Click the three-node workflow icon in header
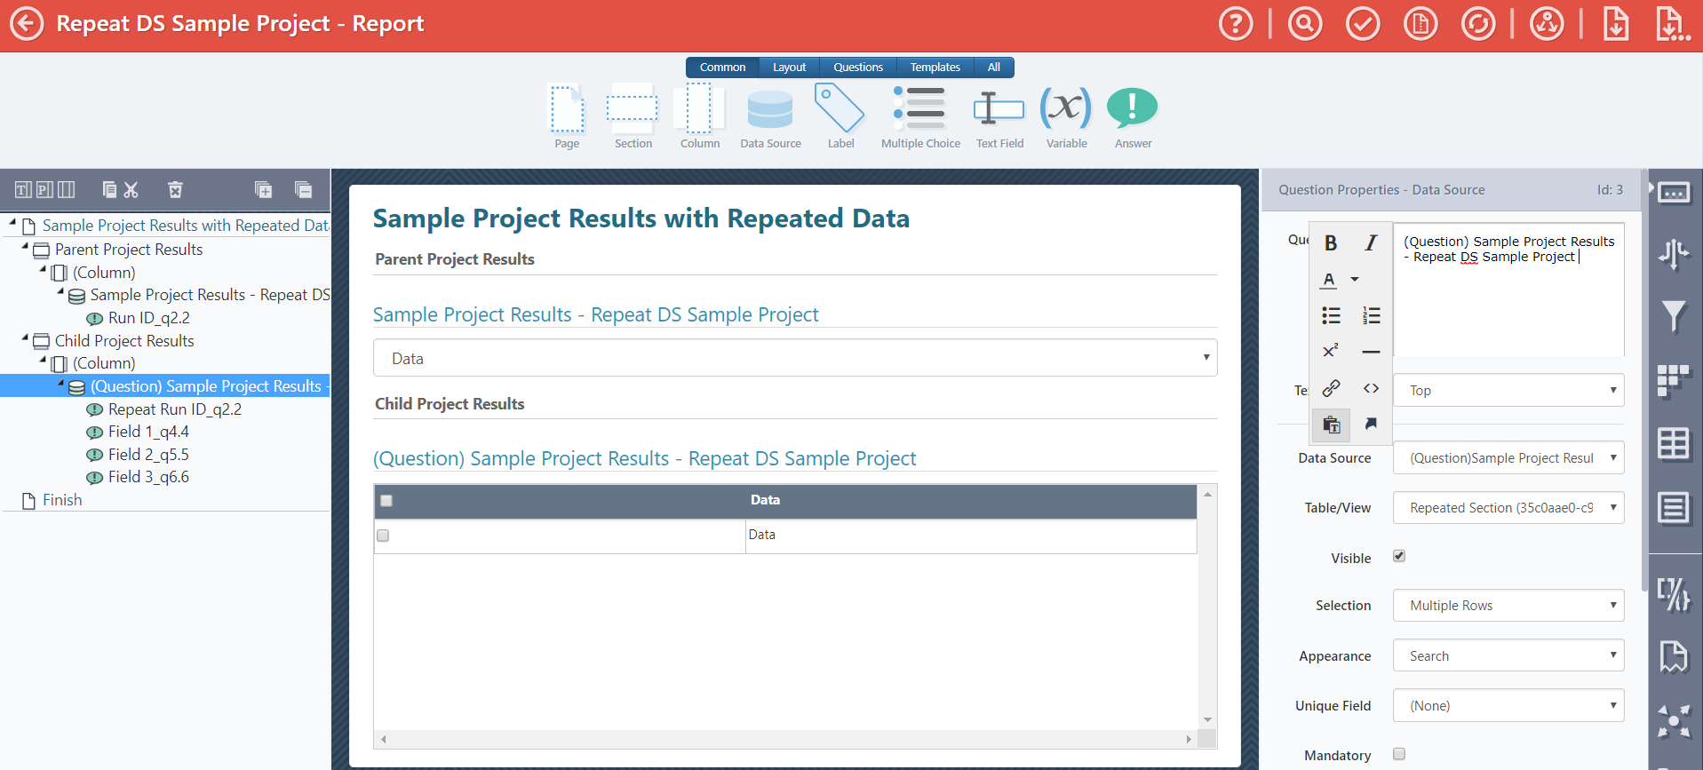The height and width of the screenshot is (770, 1703). [1547, 24]
